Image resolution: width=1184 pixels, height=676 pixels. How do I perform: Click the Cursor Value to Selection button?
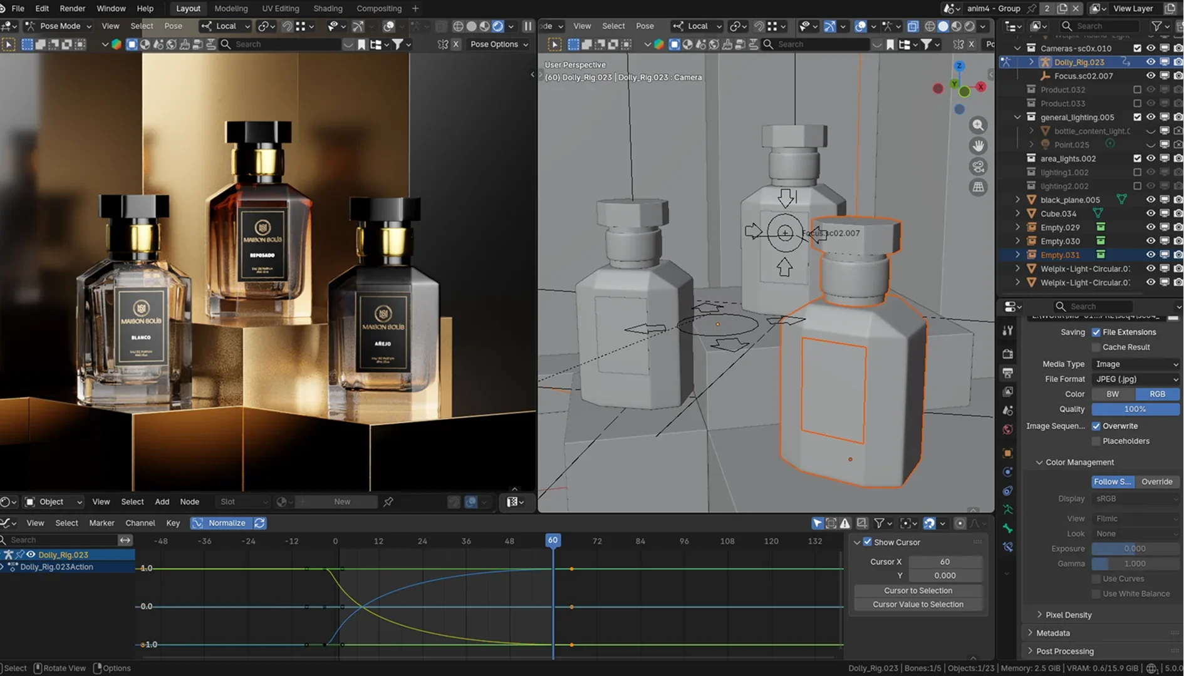pyautogui.click(x=918, y=605)
